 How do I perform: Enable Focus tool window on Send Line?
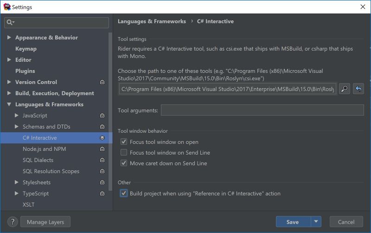click(124, 152)
